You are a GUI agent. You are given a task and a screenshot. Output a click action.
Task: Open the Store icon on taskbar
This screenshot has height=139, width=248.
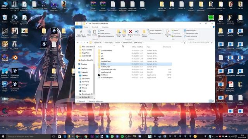(59, 136)
